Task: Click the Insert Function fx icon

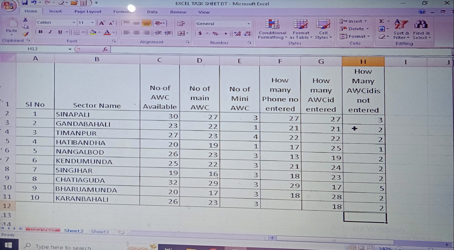Action: (105, 49)
